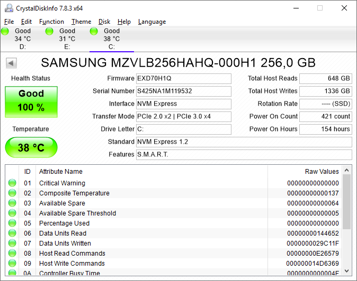
Task: Click status icon of Data Units Written row
Action: tap(12, 243)
